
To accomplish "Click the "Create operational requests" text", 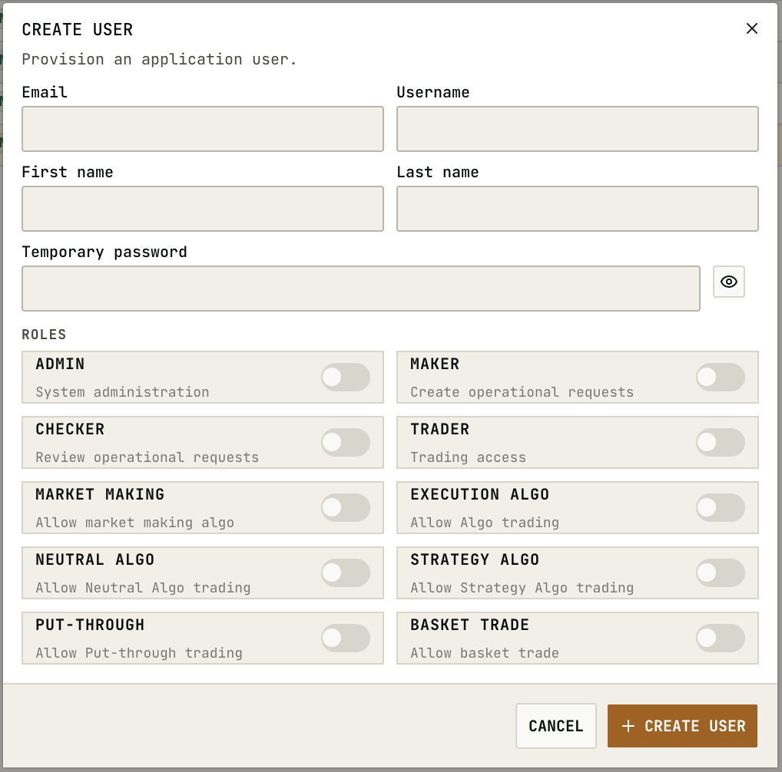I will (522, 392).
